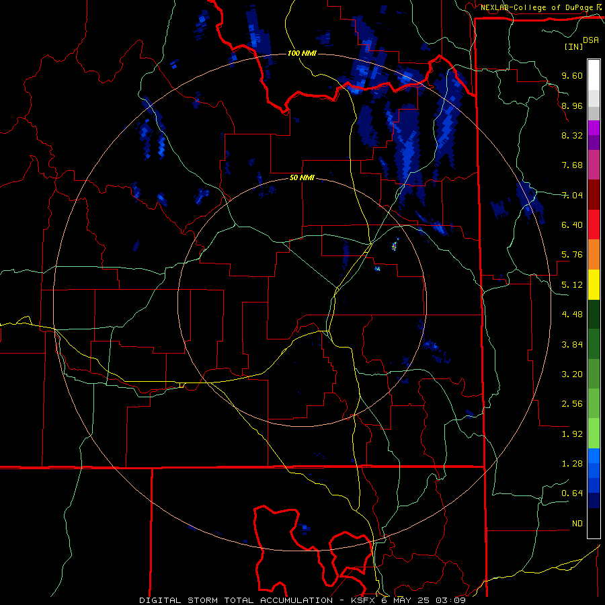Click the KSFX radar site identifier
This screenshot has height=605, width=605.
(364, 600)
